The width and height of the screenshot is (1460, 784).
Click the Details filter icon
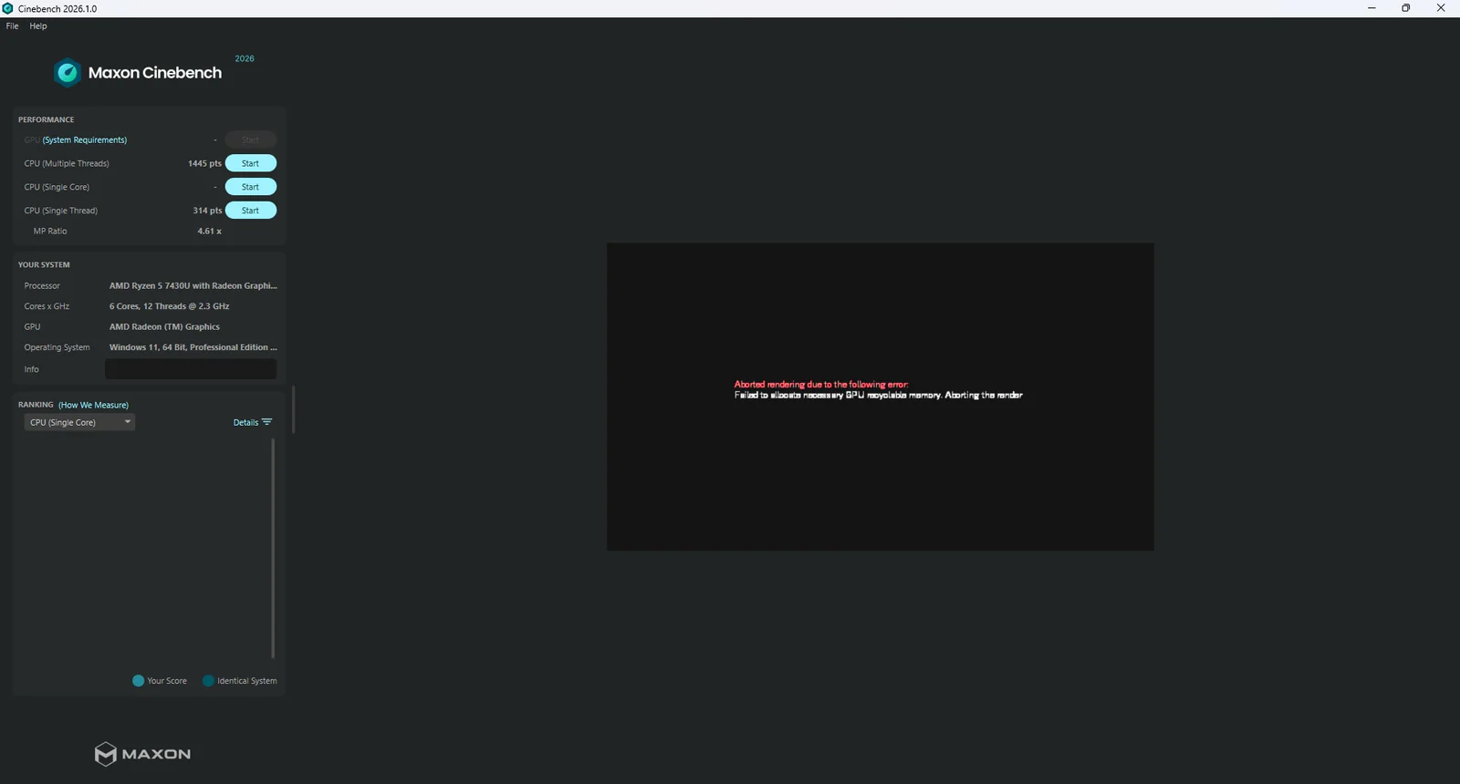click(266, 422)
